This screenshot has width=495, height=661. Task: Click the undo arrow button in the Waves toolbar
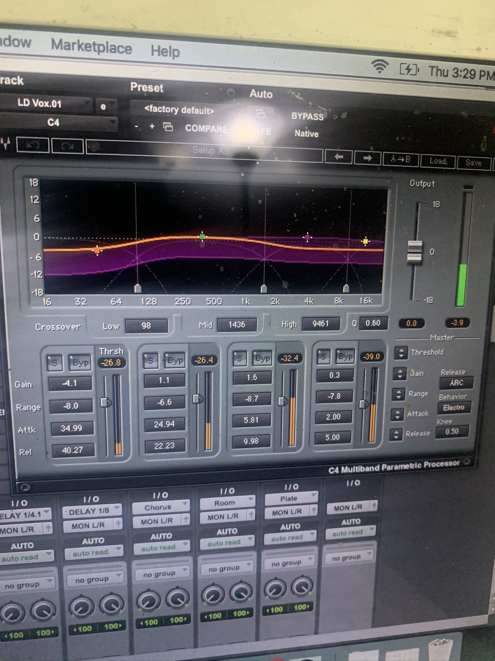tap(33, 145)
